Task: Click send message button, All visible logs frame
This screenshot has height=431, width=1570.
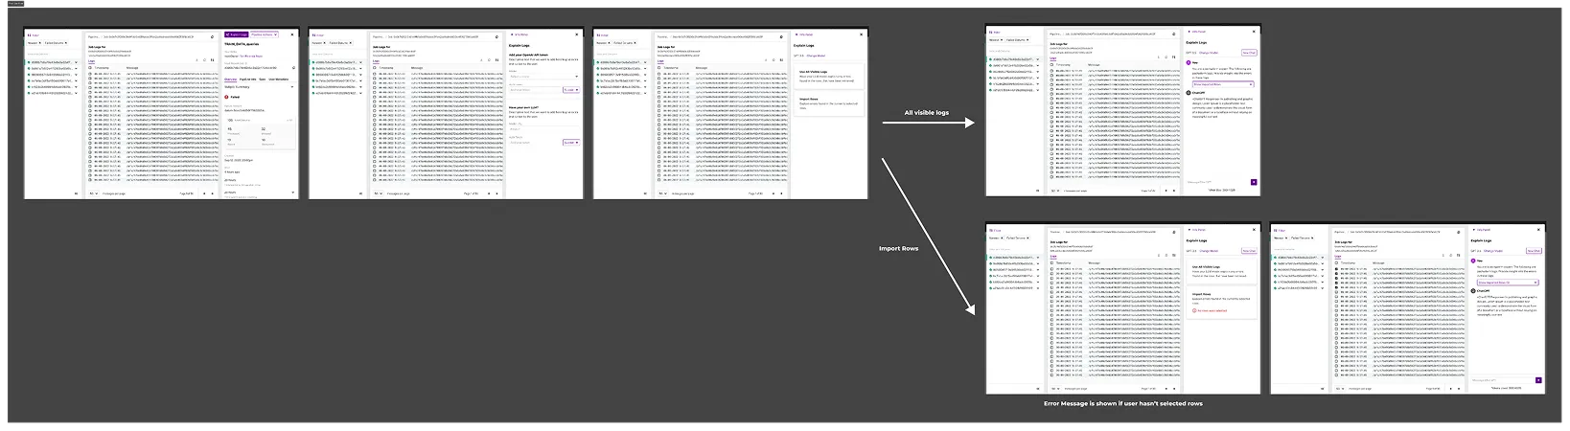Action: click(x=1254, y=182)
